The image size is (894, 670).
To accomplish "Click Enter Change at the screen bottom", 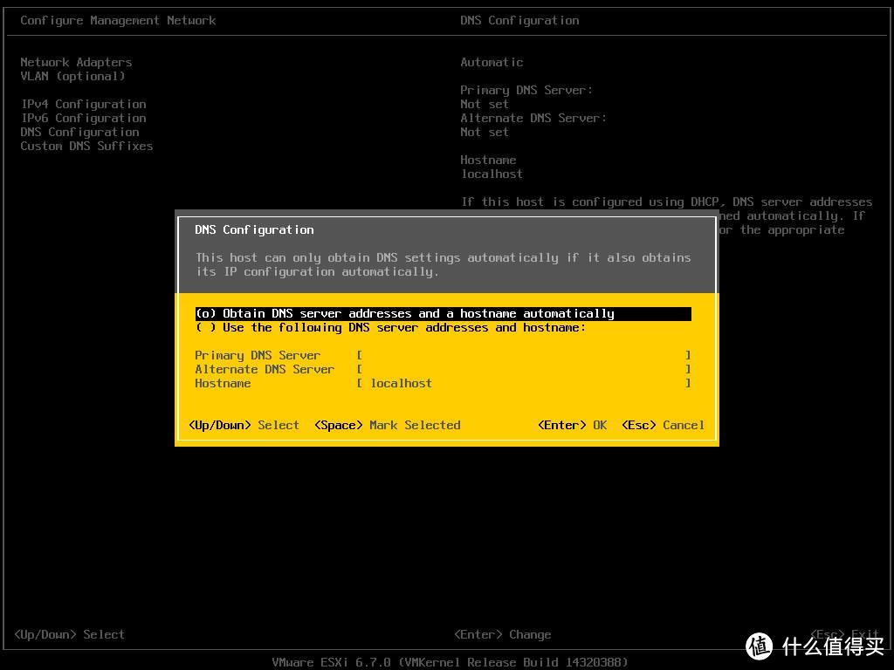I will [x=502, y=634].
